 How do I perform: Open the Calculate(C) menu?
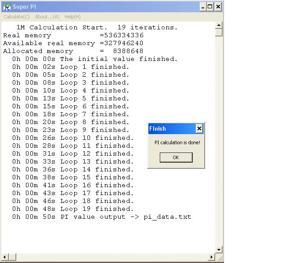coord(17,17)
